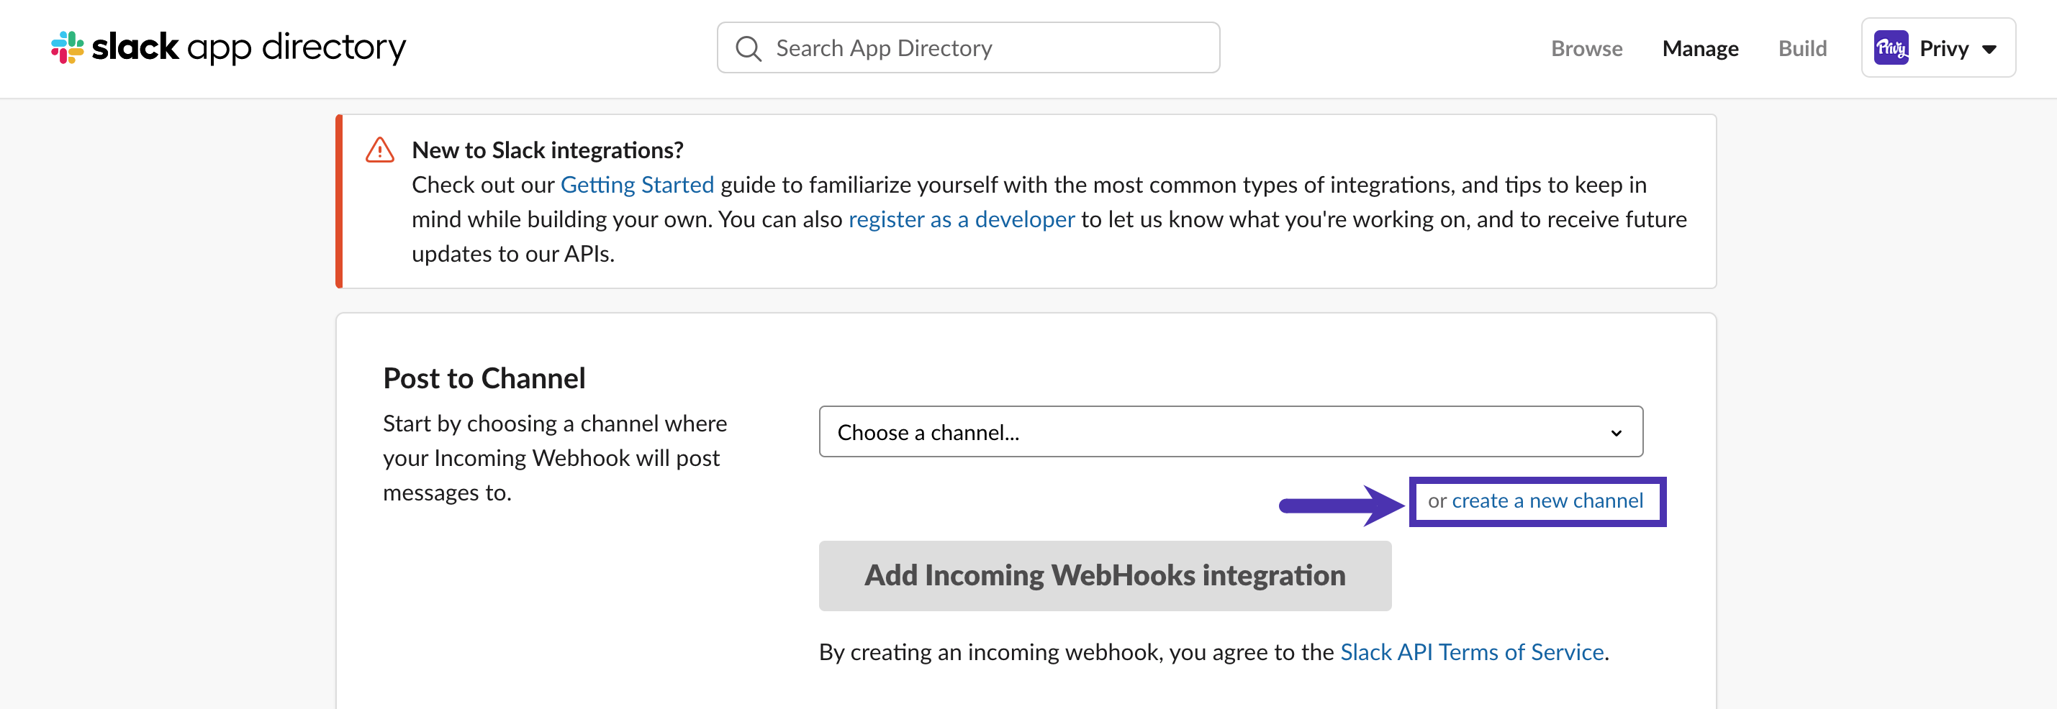Screen dimensions: 2057x709
Task: Click the magnifying glass search icon
Action: click(x=749, y=49)
